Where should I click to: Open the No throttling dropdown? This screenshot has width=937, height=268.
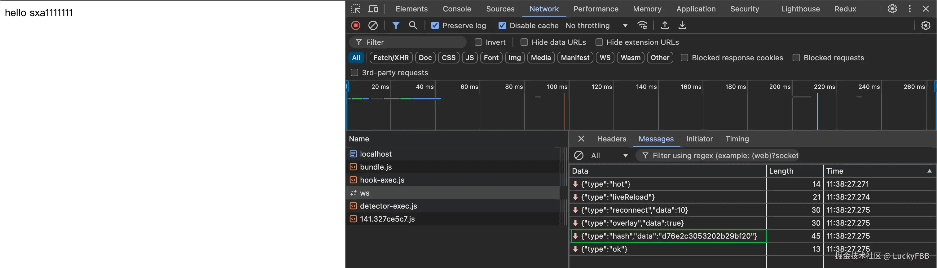point(596,25)
